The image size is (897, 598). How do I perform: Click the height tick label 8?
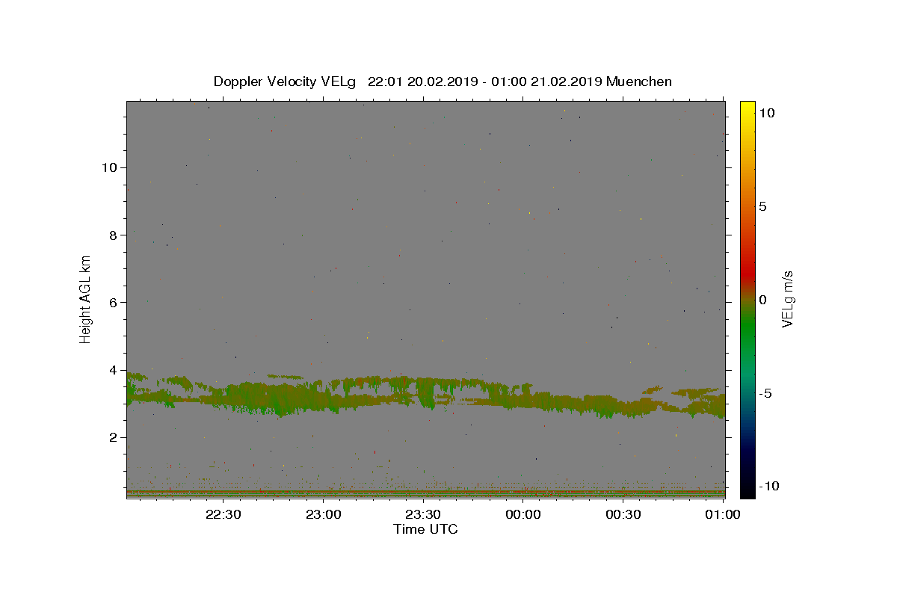112,235
